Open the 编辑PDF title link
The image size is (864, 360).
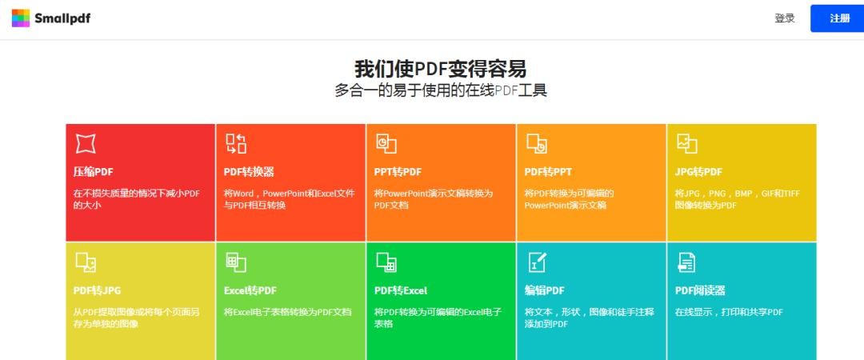click(x=544, y=290)
